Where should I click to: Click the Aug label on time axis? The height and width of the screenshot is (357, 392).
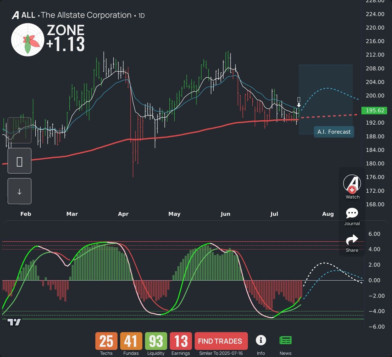pyautogui.click(x=328, y=214)
